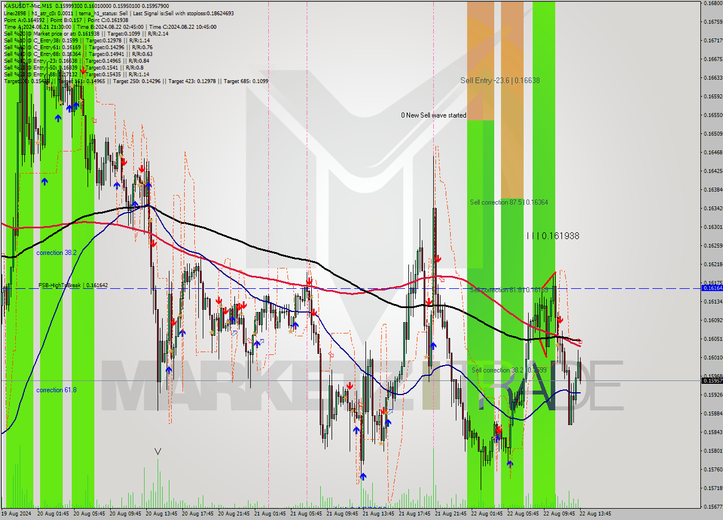Click the '22 Aug 13:45' time label
Image resolution: width=723 pixels, height=520 pixels.
596,514
